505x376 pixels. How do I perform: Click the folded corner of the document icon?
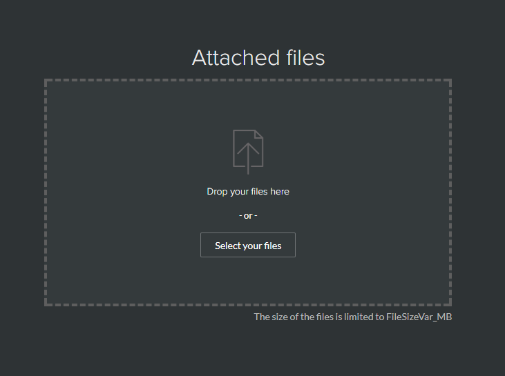tap(258, 134)
